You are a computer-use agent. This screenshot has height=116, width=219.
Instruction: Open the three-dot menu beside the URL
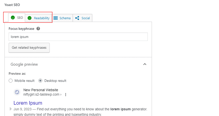coord(66,95)
